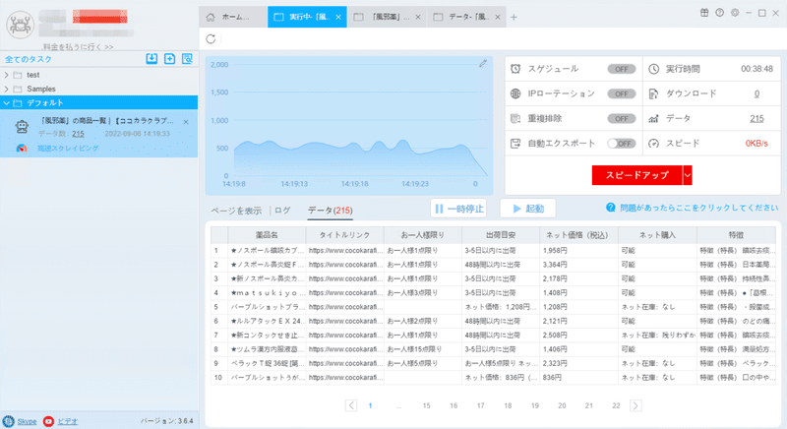Select the 全てのタスク heading

click(x=29, y=59)
